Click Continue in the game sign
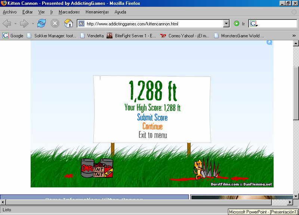 [152, 127]
